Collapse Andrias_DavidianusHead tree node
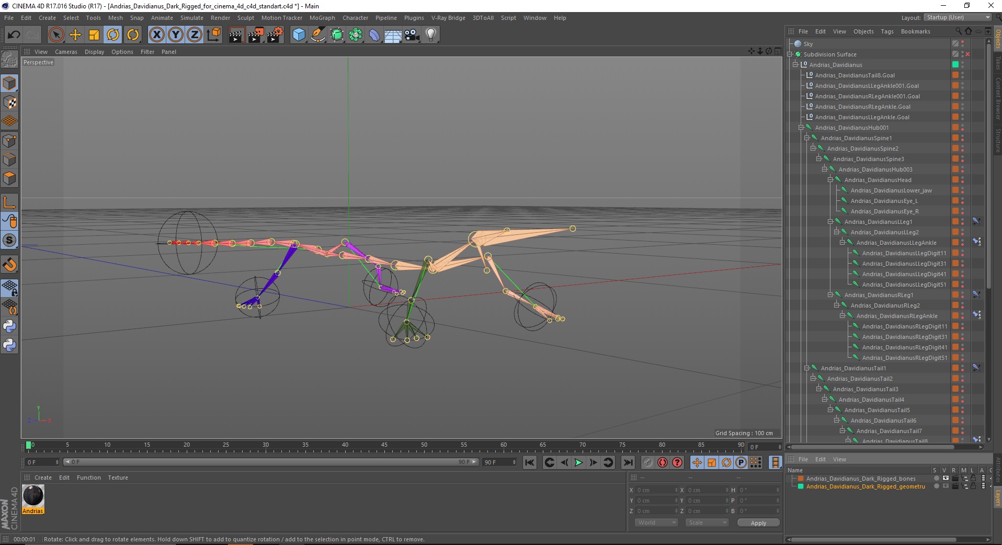1002x545 pixels. click(x=830, y=180)
